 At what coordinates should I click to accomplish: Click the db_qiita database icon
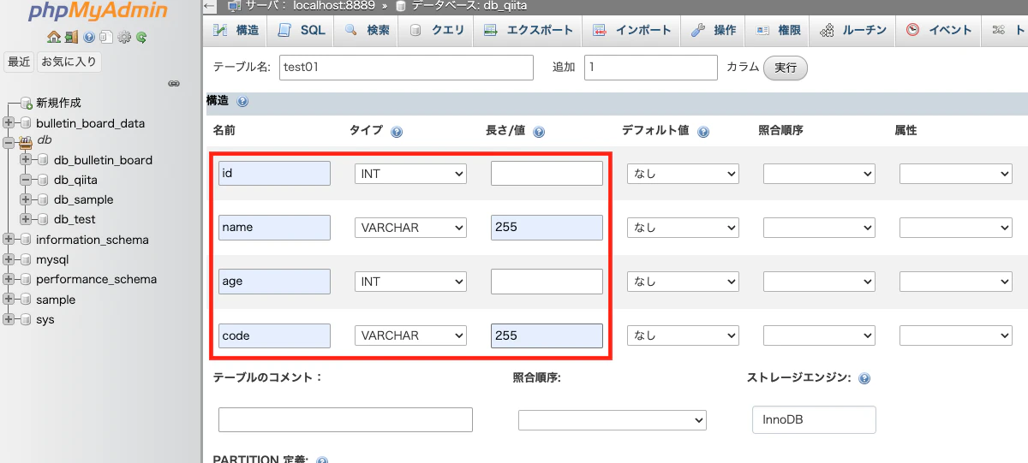click(44, 180)
